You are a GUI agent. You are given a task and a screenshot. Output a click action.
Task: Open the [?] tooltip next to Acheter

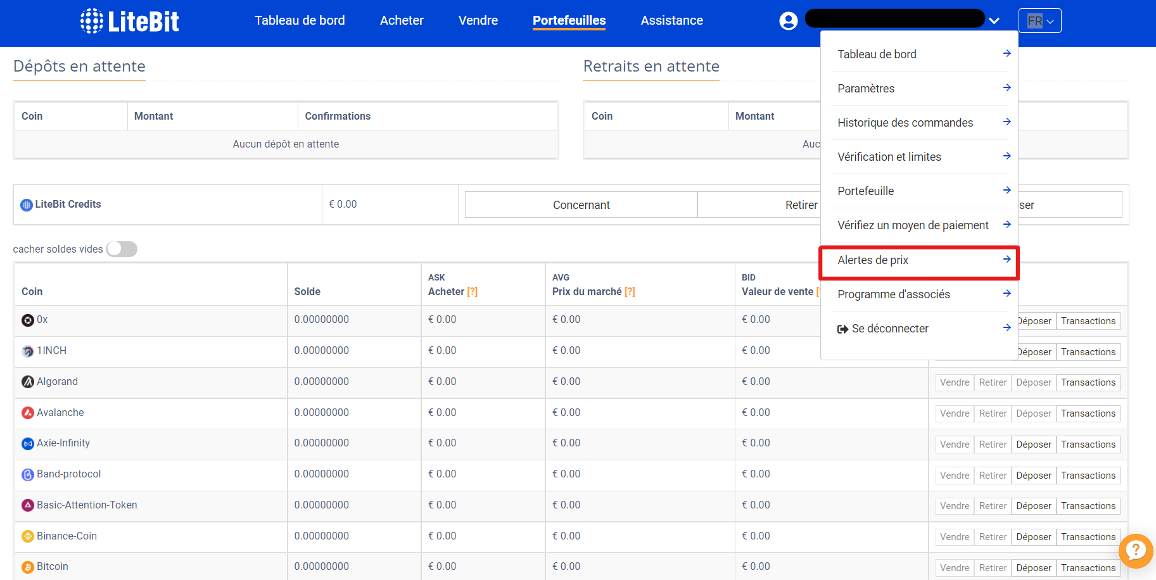[473, 291]
